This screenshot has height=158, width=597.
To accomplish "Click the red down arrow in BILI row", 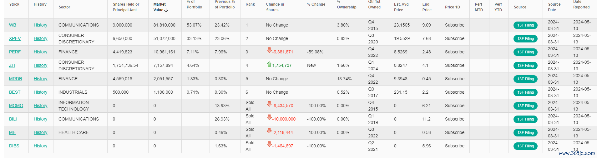I will pos(269,117).
